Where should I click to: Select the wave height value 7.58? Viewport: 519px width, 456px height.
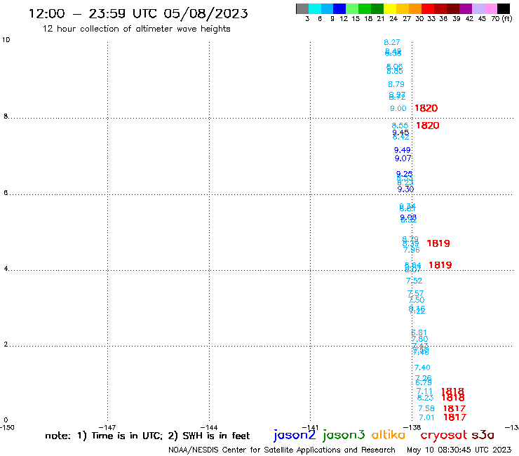[426, 408]
